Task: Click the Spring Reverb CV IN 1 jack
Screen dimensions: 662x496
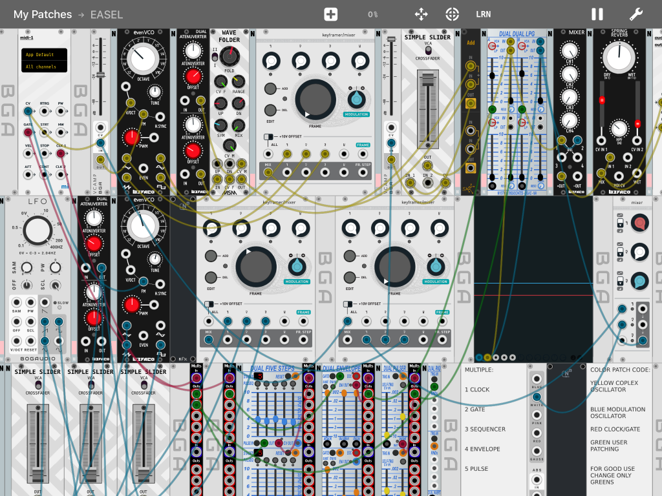Action: click(601, 140)
